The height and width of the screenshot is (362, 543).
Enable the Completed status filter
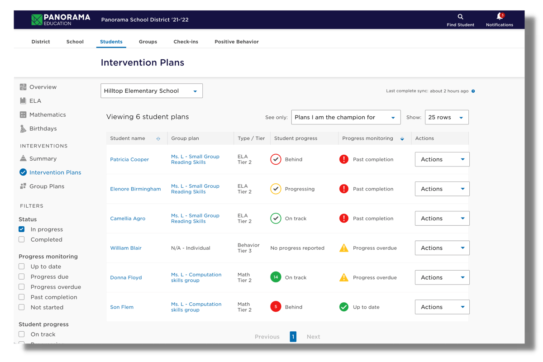(x=21, y=239)
